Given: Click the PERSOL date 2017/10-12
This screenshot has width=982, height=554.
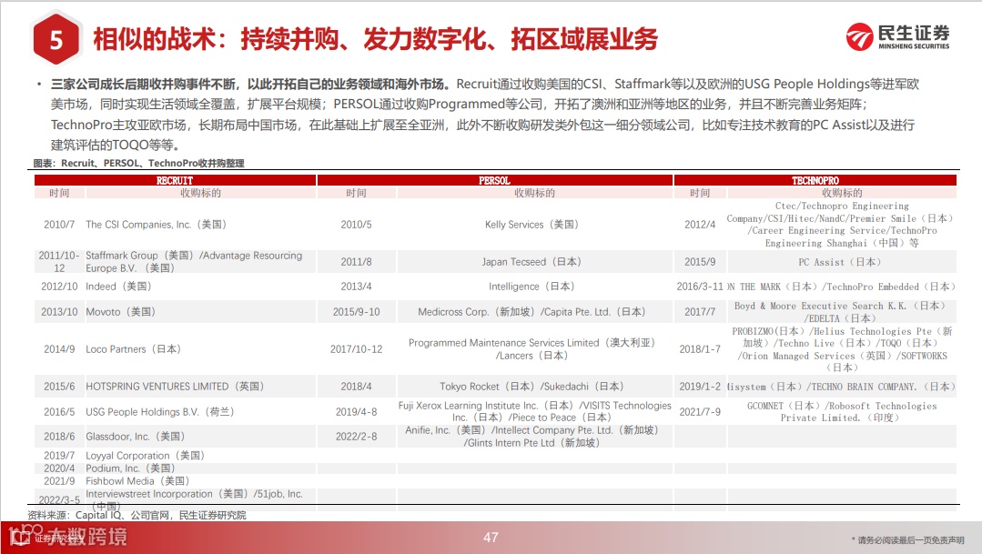Looking at the screenshot, I should [356, 348].
